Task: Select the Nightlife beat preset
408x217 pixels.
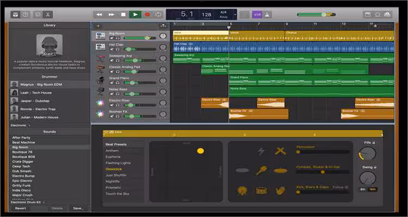Action: (113, 181)
